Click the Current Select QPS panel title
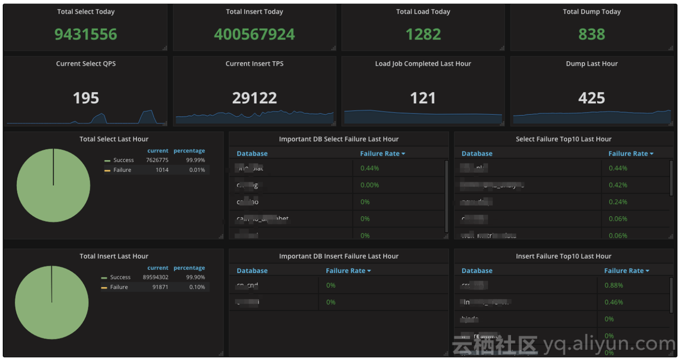 86,64
